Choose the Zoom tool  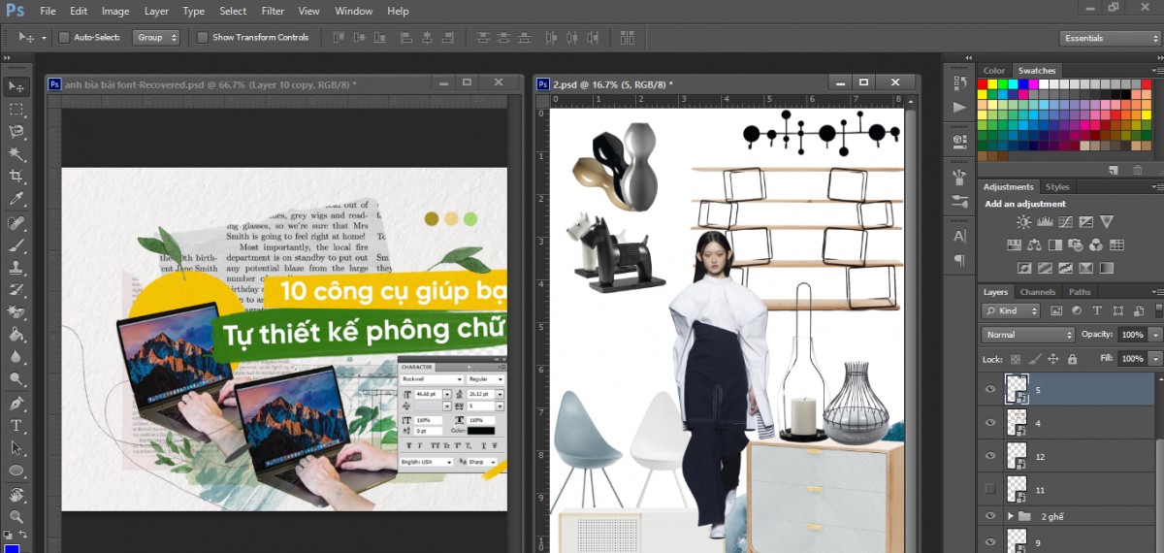pyautogui.click(x=16, y=516)
